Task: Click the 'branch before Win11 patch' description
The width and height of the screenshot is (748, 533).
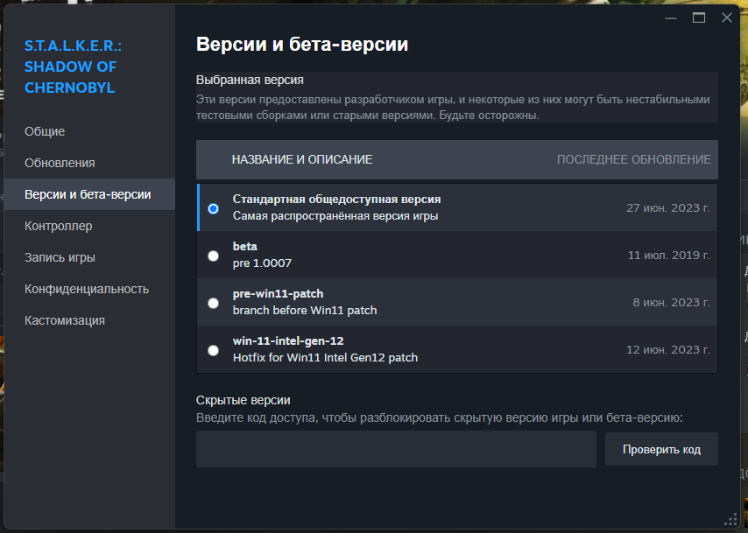Action: pos(305,311)
